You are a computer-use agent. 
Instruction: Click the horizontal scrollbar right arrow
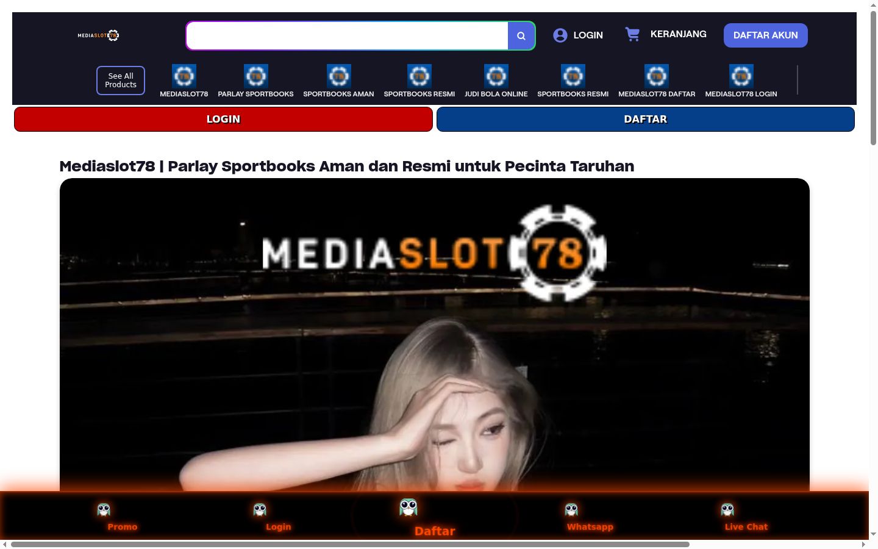tap(863, 544)
